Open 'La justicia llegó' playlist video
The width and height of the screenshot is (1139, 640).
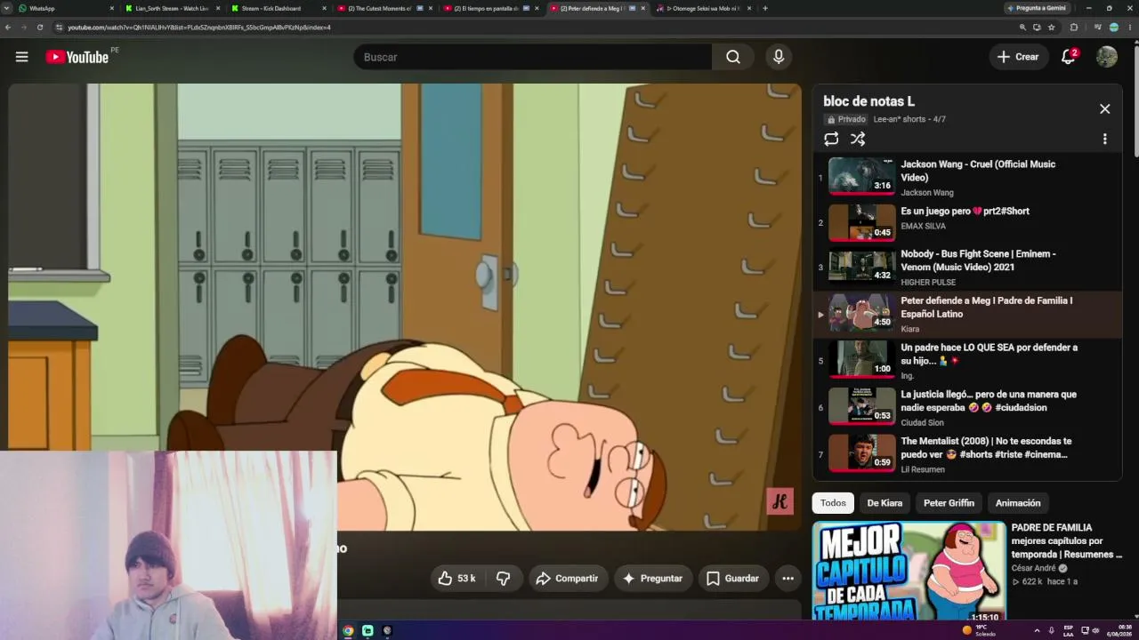point(967,407)
